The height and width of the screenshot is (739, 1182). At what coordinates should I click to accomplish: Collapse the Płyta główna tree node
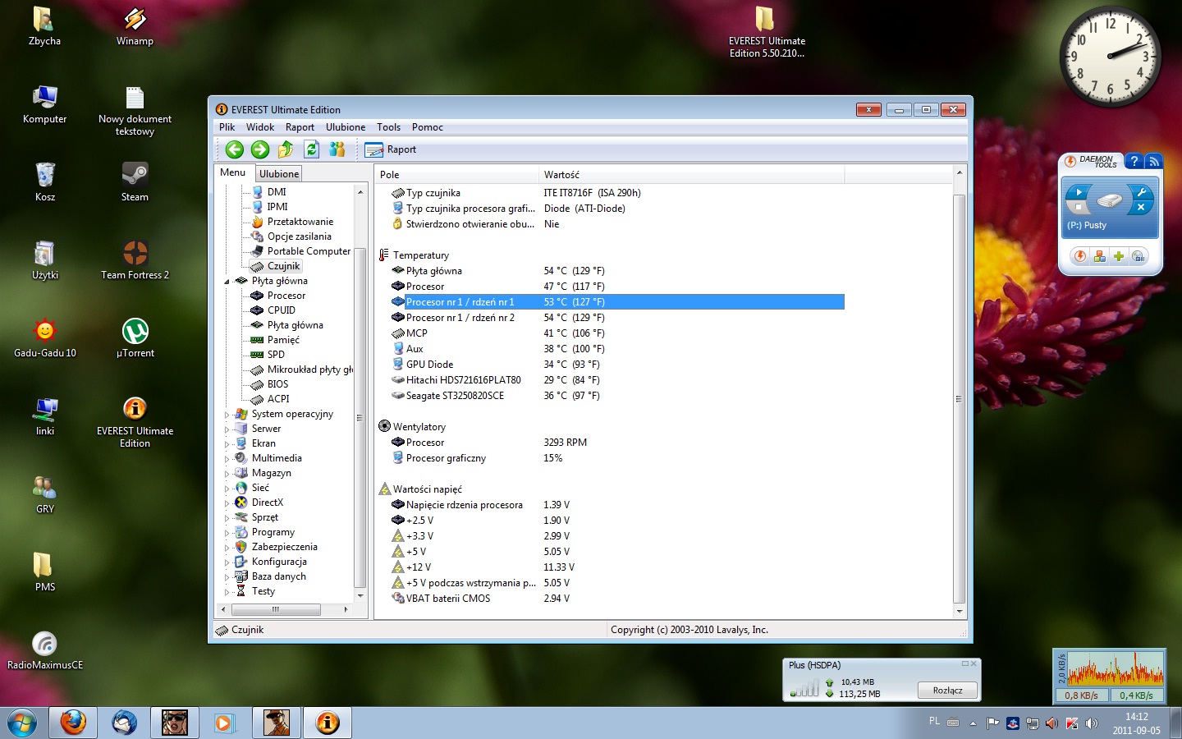[x=227, y=281]
